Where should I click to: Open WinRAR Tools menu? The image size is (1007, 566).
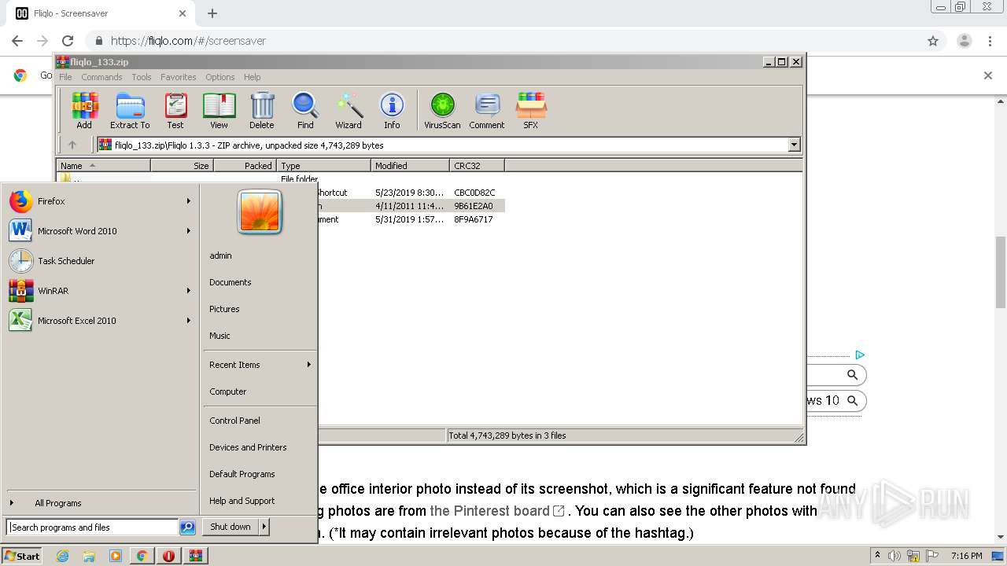click(x=142, y=77)
